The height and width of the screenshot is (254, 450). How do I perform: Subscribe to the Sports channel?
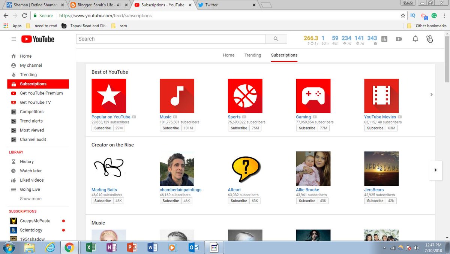(x=239, y=128)
